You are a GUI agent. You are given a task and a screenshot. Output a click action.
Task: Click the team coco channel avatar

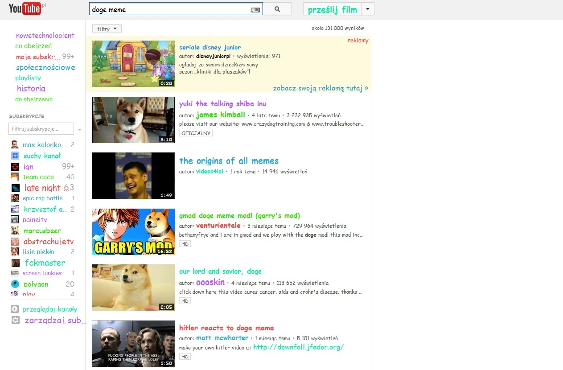pos(14,177)
